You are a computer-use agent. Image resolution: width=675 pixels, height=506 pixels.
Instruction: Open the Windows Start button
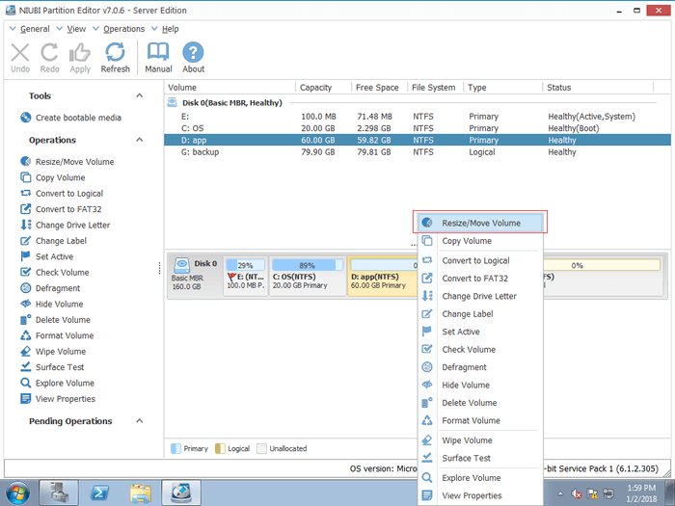(18, 493)
